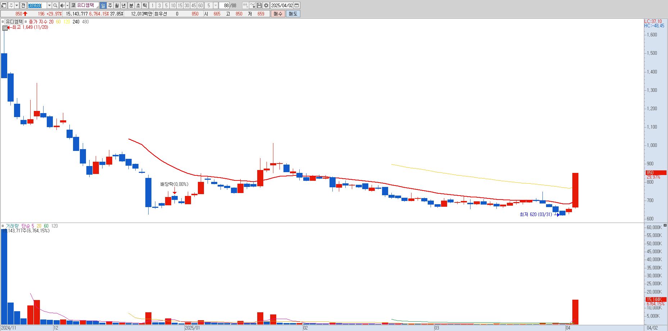Click the 최저 620 (03/31) low marker label

536,215
